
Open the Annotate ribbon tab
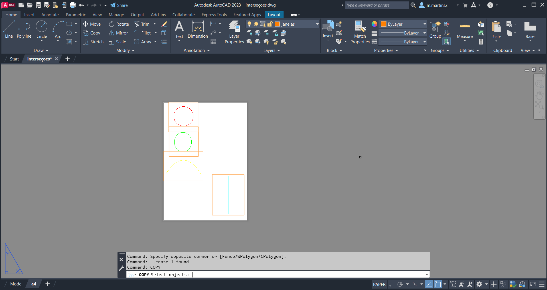(50, 15)
